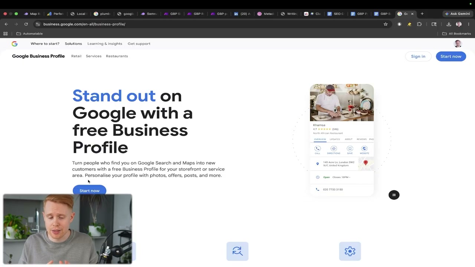The width and height of the screenshot is (475, 267).
Task: Click the Website icon on the Khamsa card
Action: tap(364, 149)
